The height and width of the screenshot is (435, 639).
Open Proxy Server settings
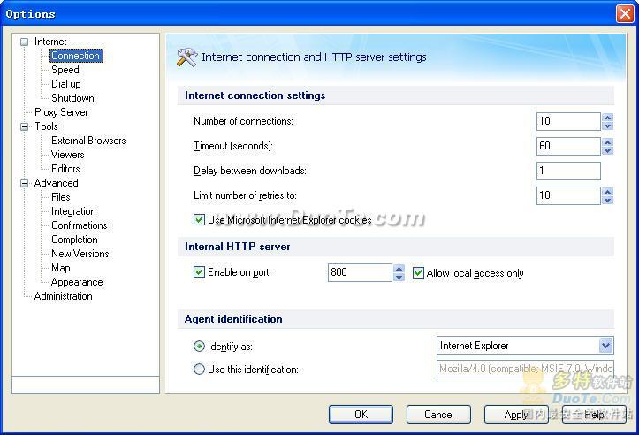coord(61,112)
